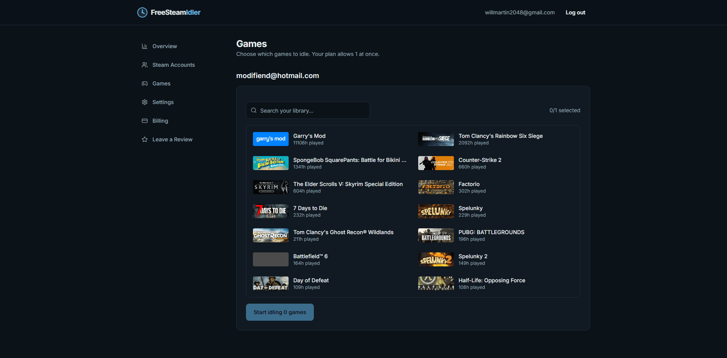
Task: Select Half-Life: Opposing Force thumbnail
Action: pyautogui.click(x=436, y=283)
